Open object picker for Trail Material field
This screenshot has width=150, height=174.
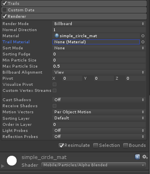click(x=143, y=42)
